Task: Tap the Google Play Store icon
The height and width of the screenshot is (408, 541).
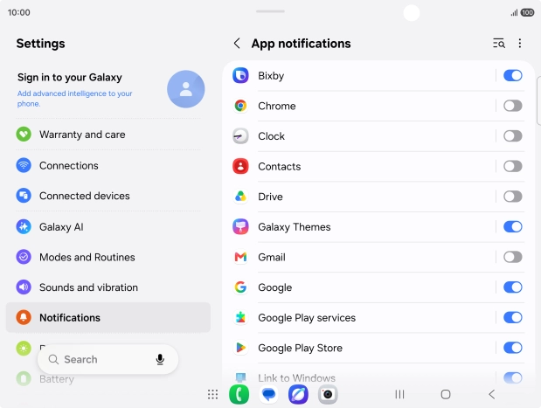Action: point(240,348)
